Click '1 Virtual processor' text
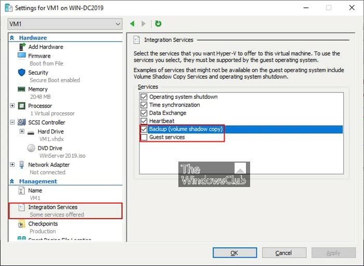This screenshot has height=266, width=364. (x=53, y=113)
